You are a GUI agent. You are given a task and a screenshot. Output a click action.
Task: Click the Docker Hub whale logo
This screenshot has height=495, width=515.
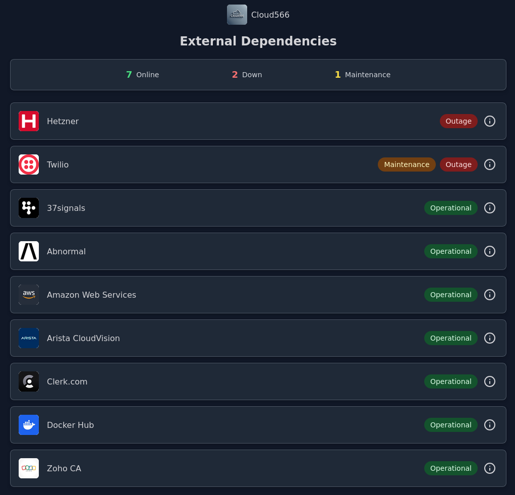coord(29,425)
